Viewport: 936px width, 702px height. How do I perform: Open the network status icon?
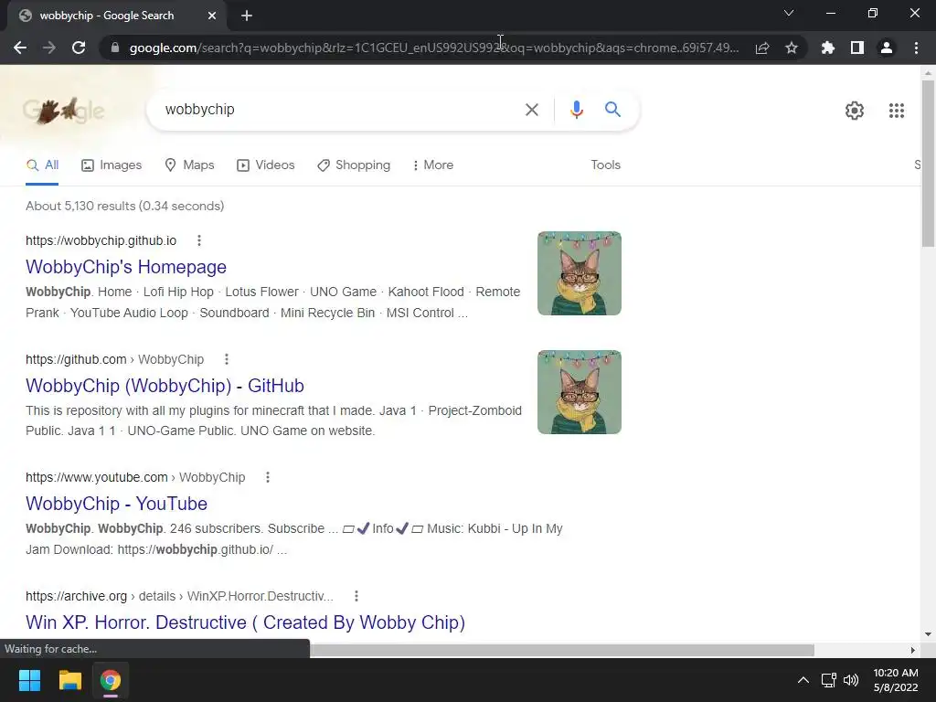[x=828, y=680]
